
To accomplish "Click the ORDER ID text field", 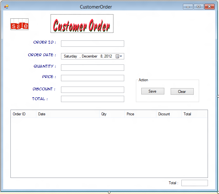I will pyautogui.click(x=93, y=44).
